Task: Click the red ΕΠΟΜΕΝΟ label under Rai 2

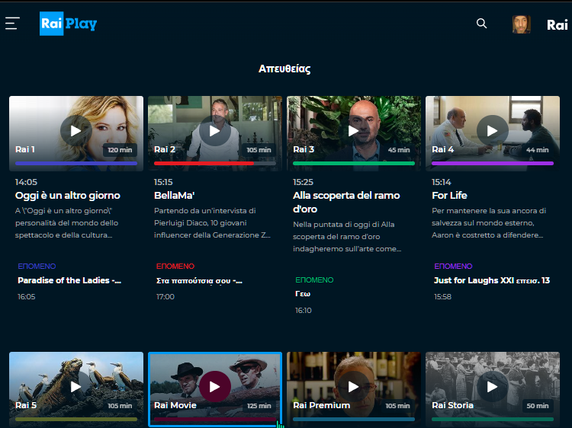Action: coord(175,267)
